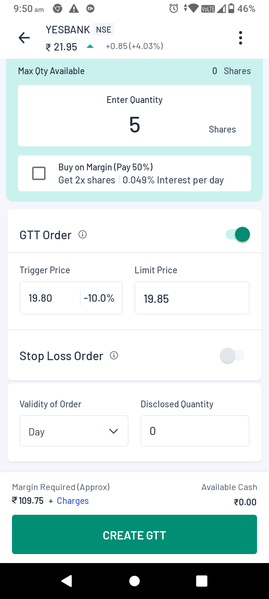Tap the green price-up triangle indicator

[x=90, y=46]
